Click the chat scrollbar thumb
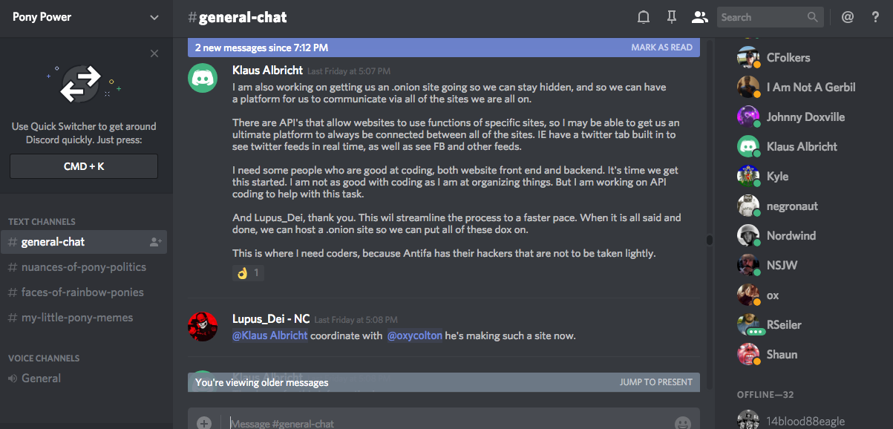893x429 pixels. [709, 240]
